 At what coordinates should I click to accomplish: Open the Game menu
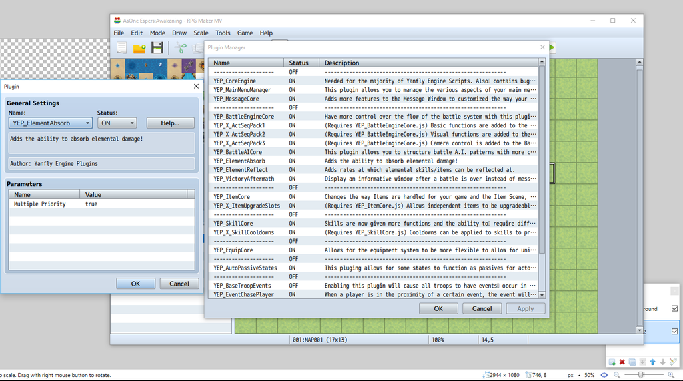coord(245,33)
